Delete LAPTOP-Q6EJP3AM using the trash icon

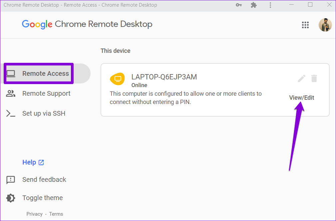coord(314,78)
